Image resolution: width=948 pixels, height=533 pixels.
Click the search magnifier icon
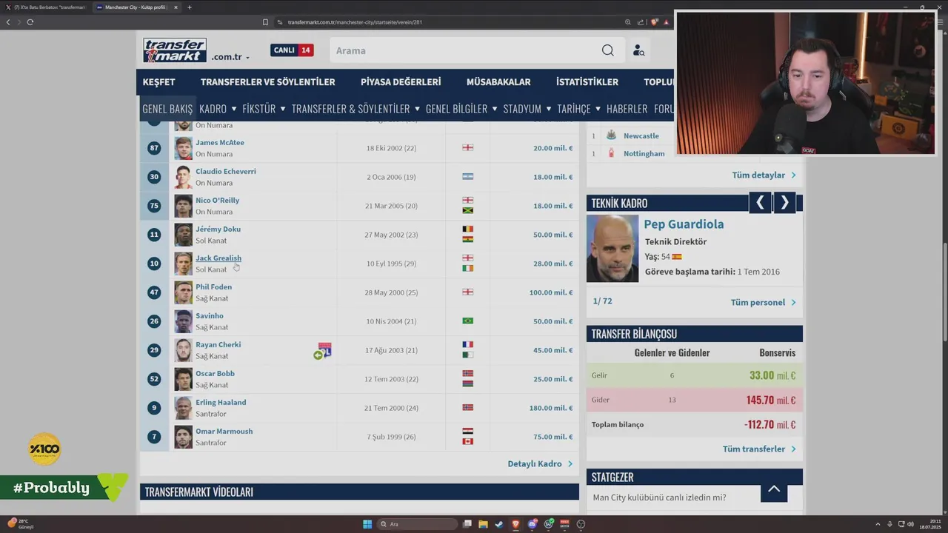click(x=607, y=50)
